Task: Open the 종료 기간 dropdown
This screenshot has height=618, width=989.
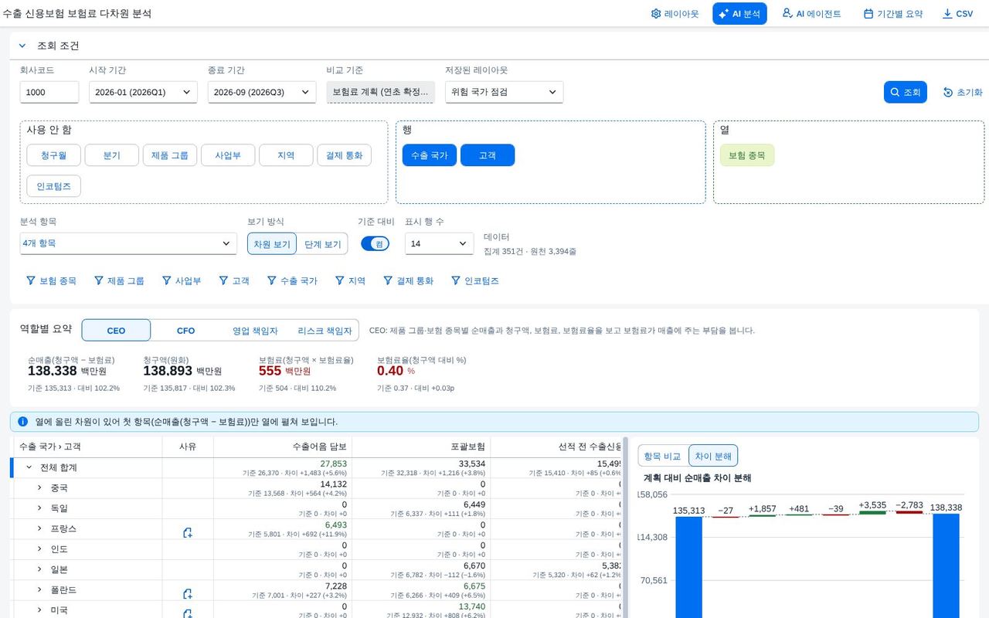Action: [262, 92]
